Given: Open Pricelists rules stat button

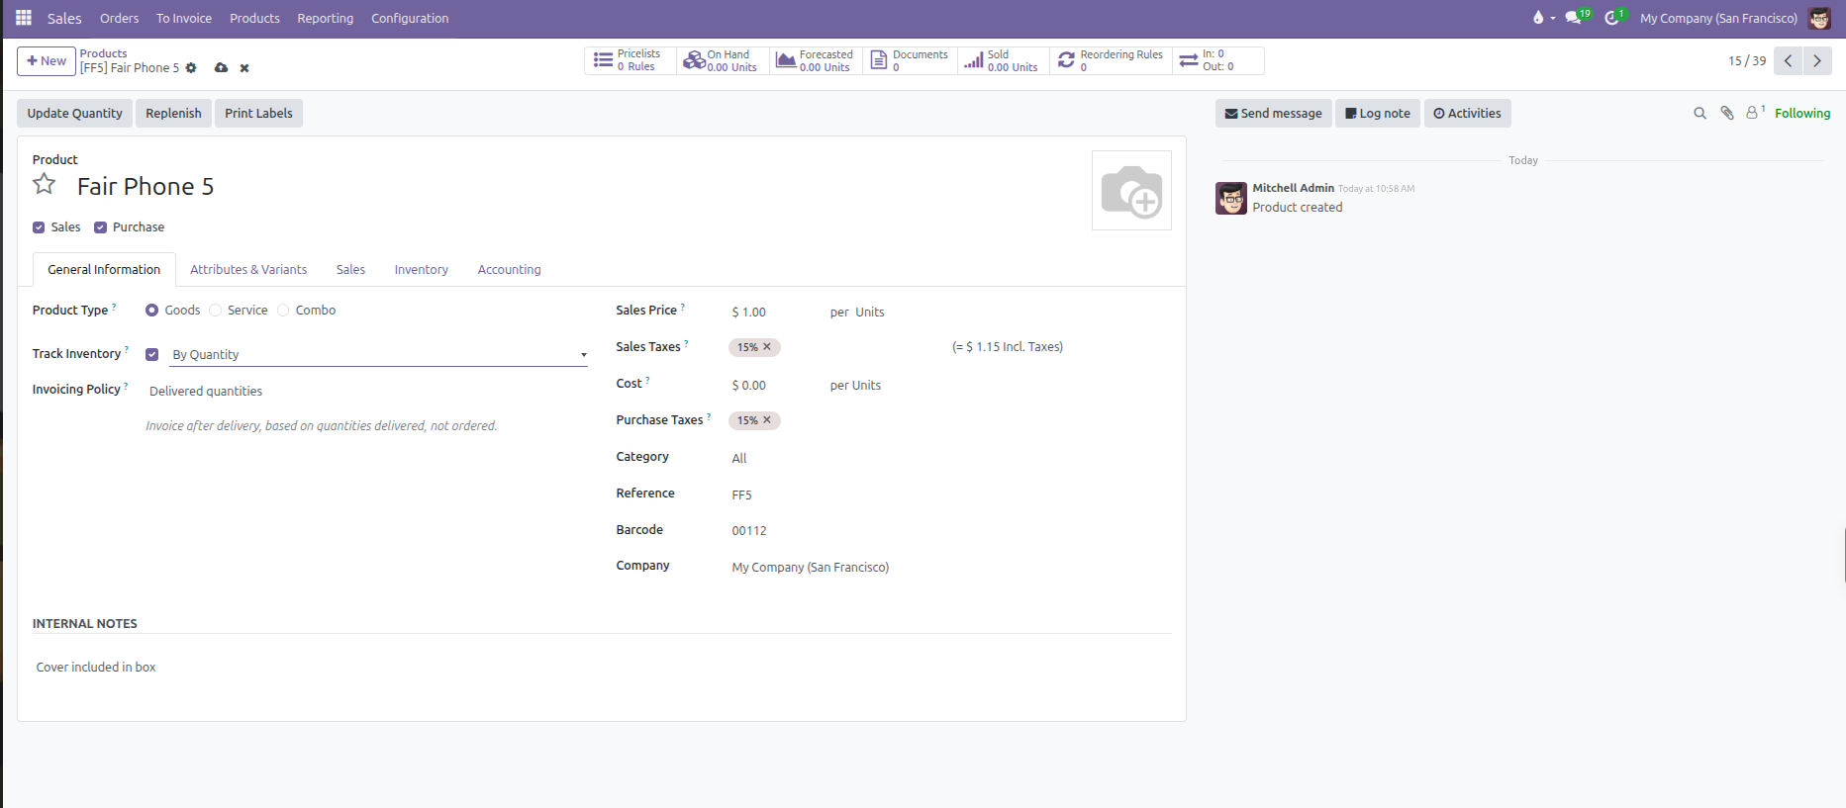Looking at the screenshot, I should coord(630,60).
